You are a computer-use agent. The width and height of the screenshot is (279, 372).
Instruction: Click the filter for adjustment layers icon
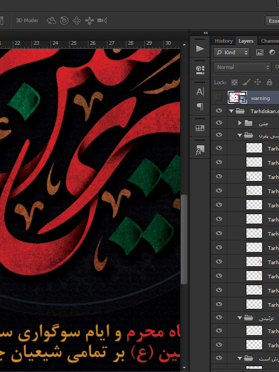point(272,53)
